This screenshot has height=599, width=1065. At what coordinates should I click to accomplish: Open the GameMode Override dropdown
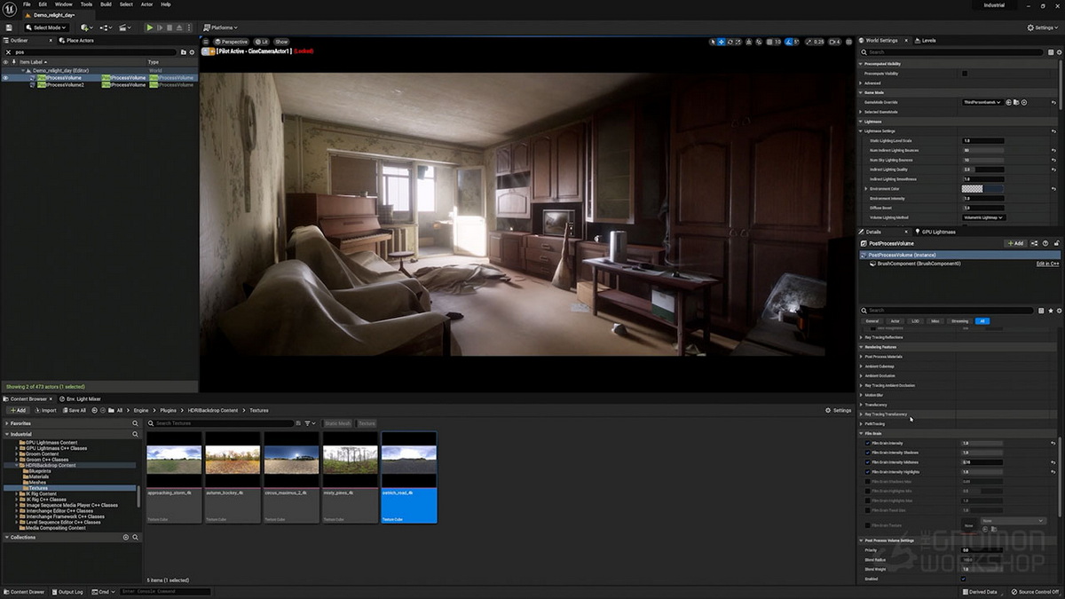pyautogui.click(x=982, y=102)
